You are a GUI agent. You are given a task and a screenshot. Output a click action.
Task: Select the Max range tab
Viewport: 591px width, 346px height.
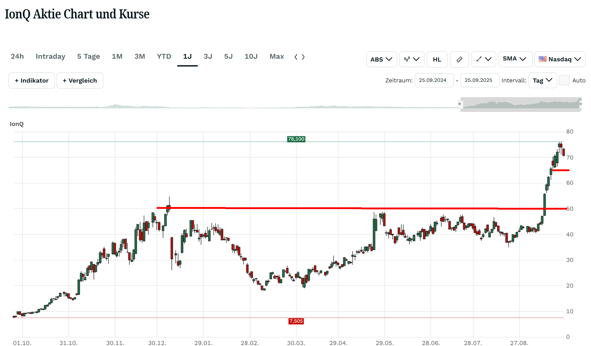(277, 56)
